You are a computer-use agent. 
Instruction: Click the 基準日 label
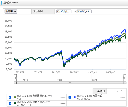pos(101,91)
